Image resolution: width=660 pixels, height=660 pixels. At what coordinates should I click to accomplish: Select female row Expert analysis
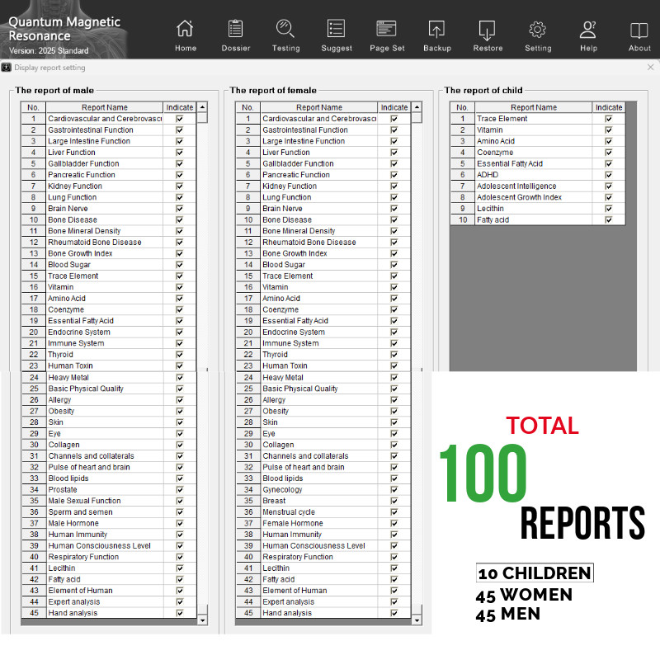coord(323,602)
